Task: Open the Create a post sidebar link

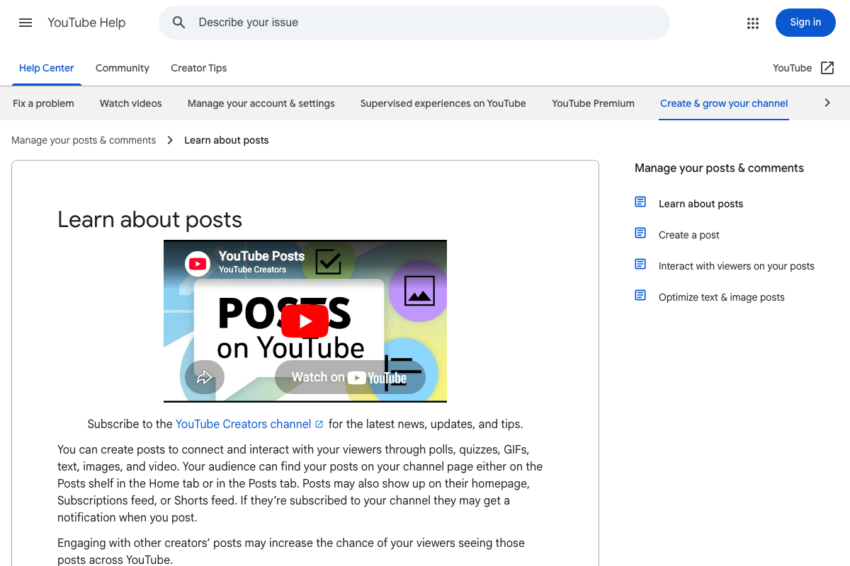Action: click(689, 235)
